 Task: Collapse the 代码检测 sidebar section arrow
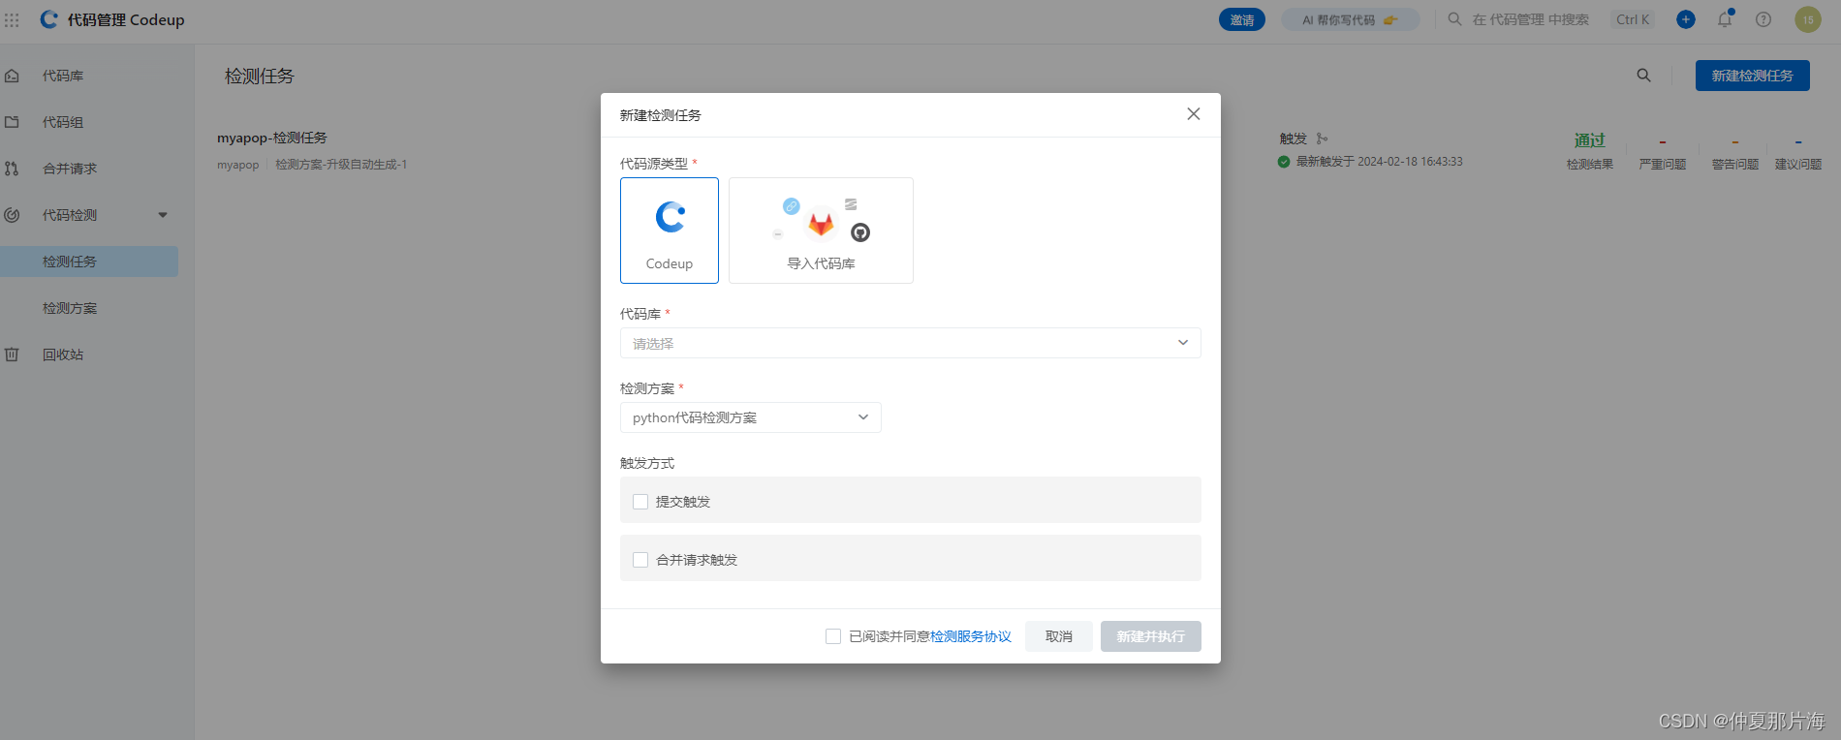coord(163,215)
